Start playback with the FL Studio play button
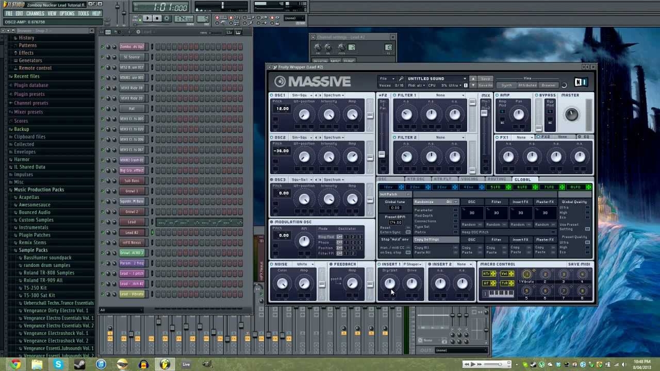This screenshot has height=371, width=660. click(147, 19)
